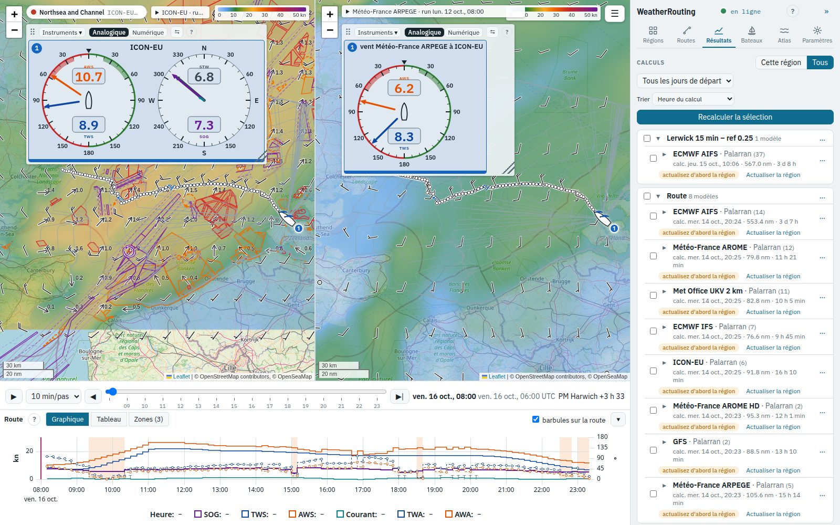Open options menu for the Lerwick 15 min group
Screen dimensions: 840x525
[x=822, y=139]
